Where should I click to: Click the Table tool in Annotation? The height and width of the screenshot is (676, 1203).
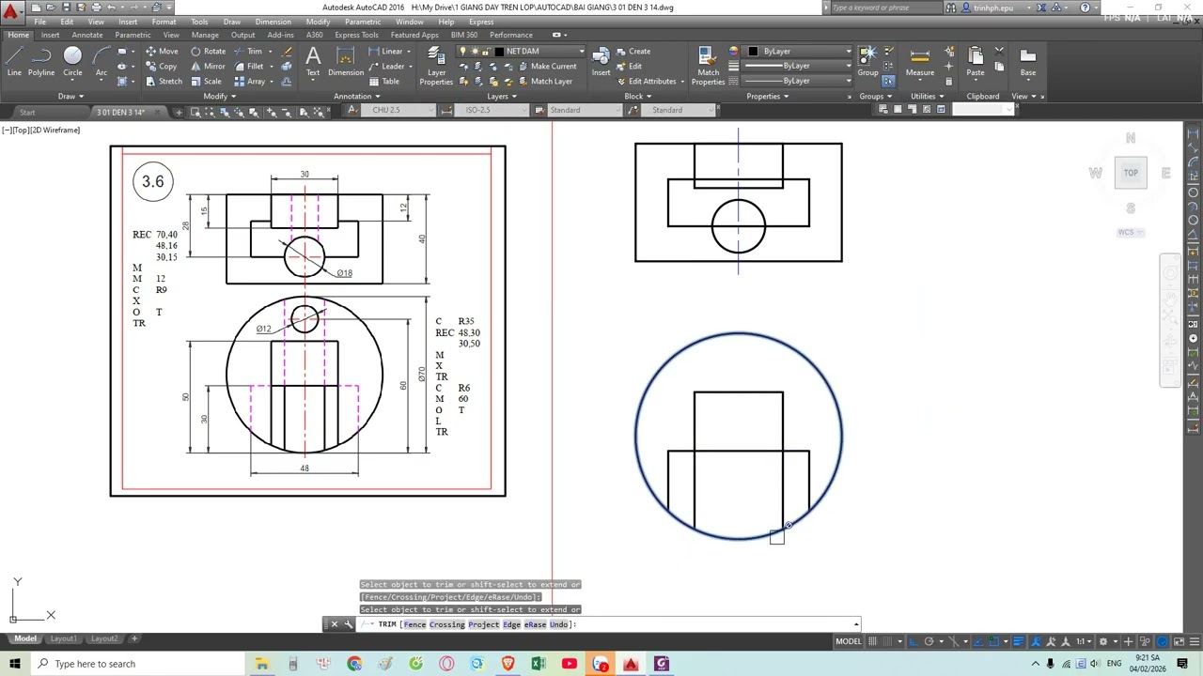(x=384, y=82)
